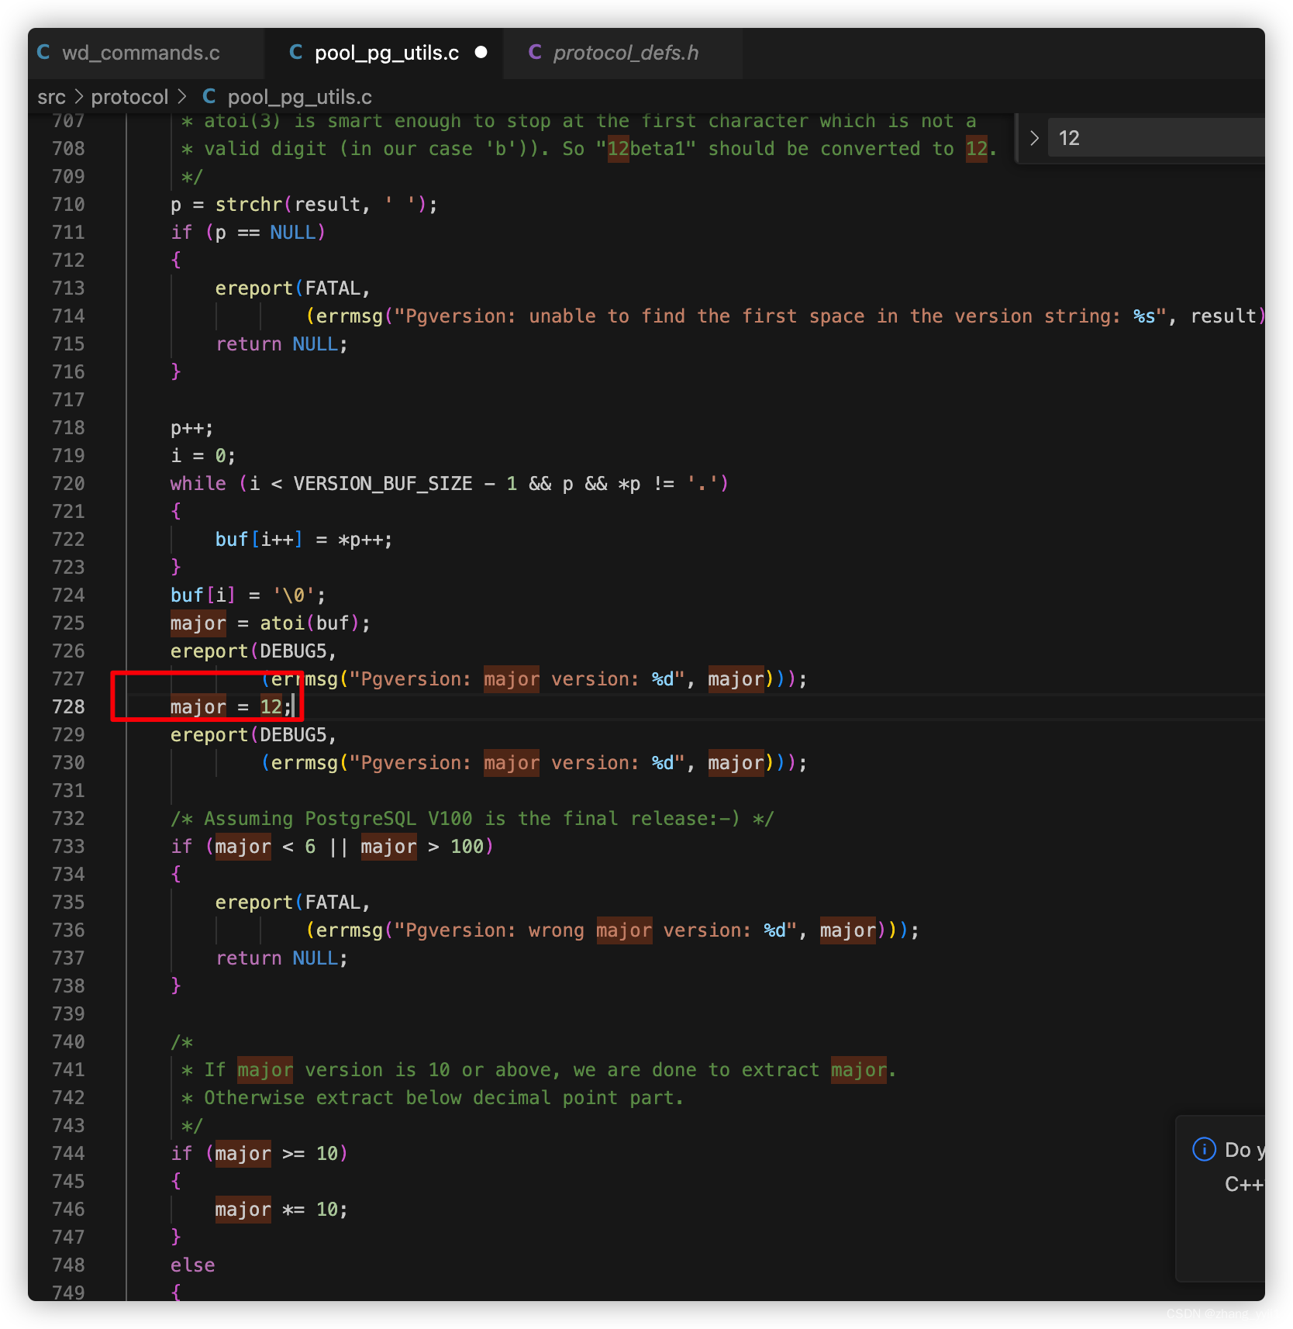
Task: Switch to the wd_commands.c tab
Action: (x=140, y=53)
